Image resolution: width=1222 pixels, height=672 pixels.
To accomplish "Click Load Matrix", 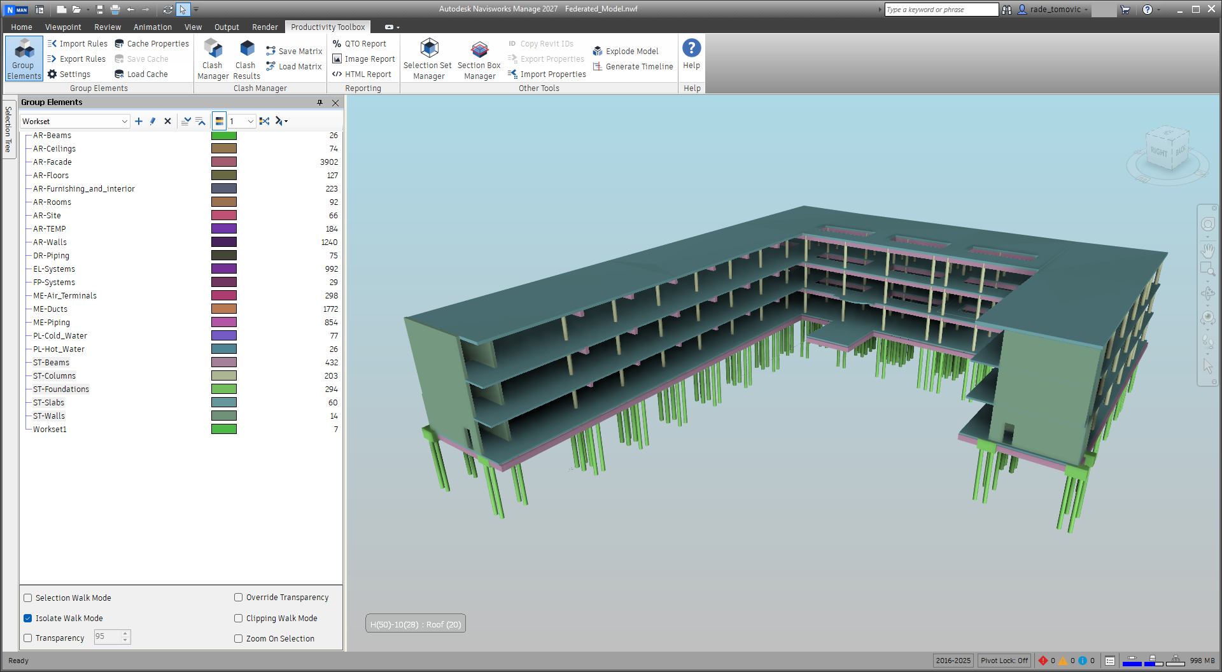I will (x=294, y=66).
